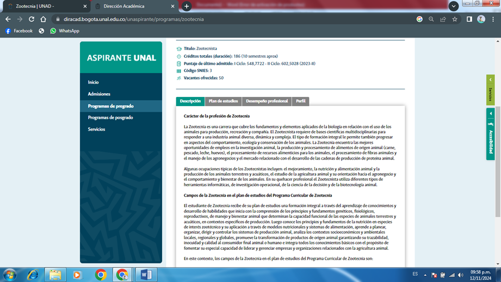This screenshot has height=282, width=501.
Task: Click the share page icon in address bar
Action: pyautogui.click(x=443, y=19)
